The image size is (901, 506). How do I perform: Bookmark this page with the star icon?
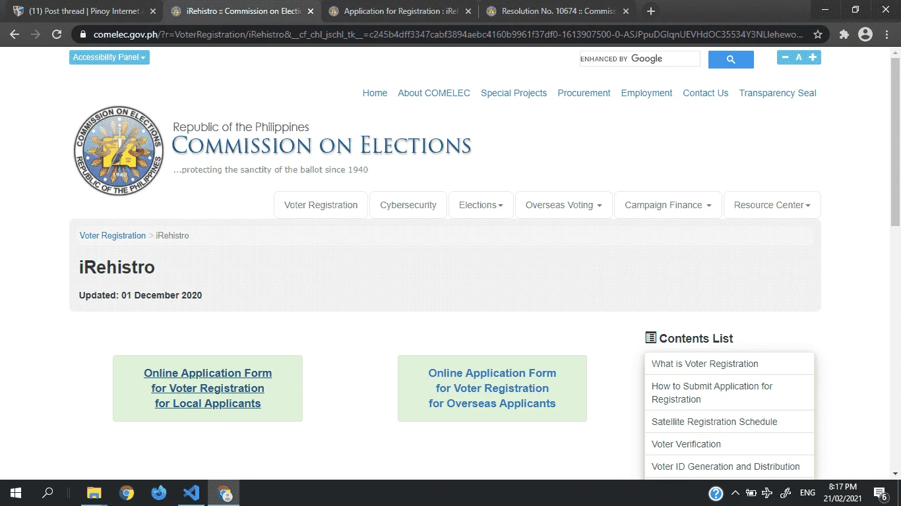click(818, 34)
